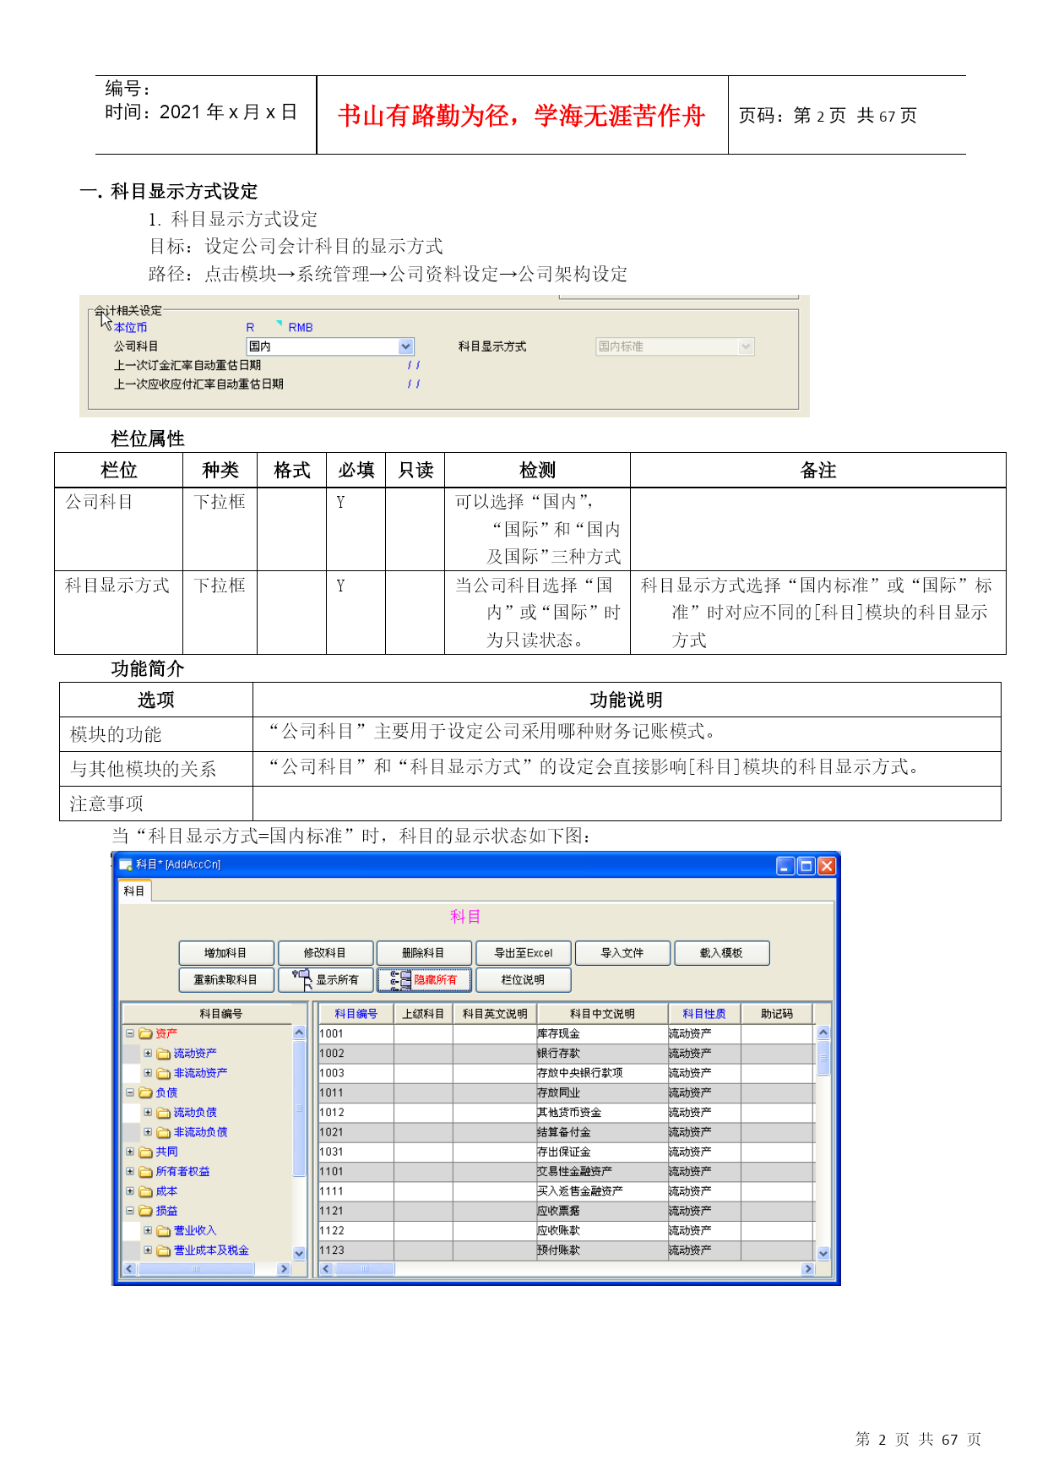Click the grid horizontal scroll-right arrow
The height and width of the screenshot is (1482, 1048).
(x=808, y=1269)
